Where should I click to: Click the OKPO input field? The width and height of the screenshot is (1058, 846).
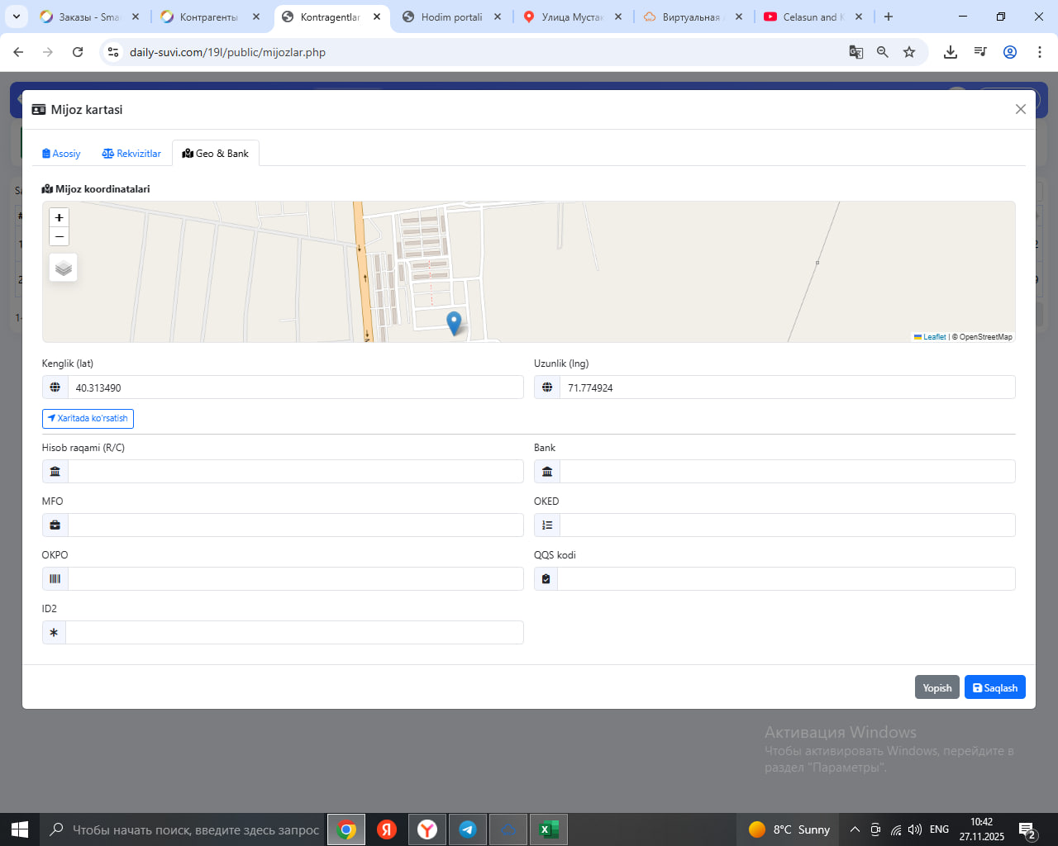(295, 579)
